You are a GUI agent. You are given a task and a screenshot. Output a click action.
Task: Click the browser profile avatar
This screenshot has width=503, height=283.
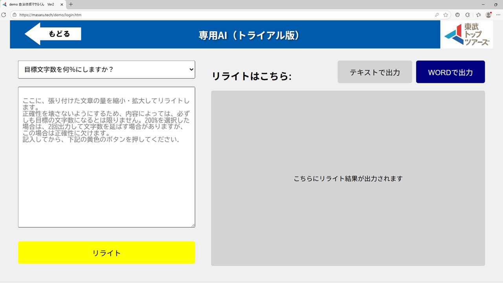tap(488, 15)
